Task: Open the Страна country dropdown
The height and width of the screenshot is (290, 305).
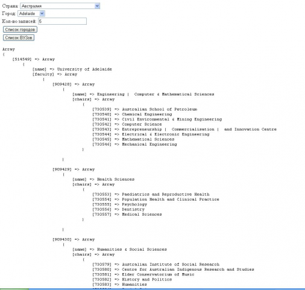Action: click(60, 6)
